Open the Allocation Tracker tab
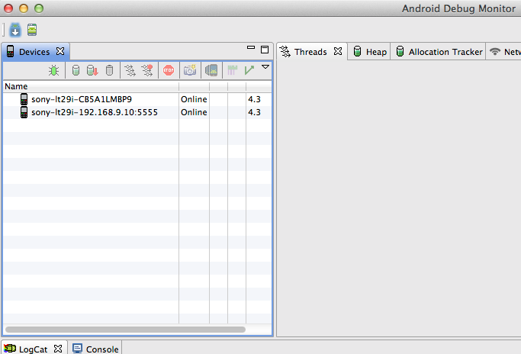 coord(439,52)
